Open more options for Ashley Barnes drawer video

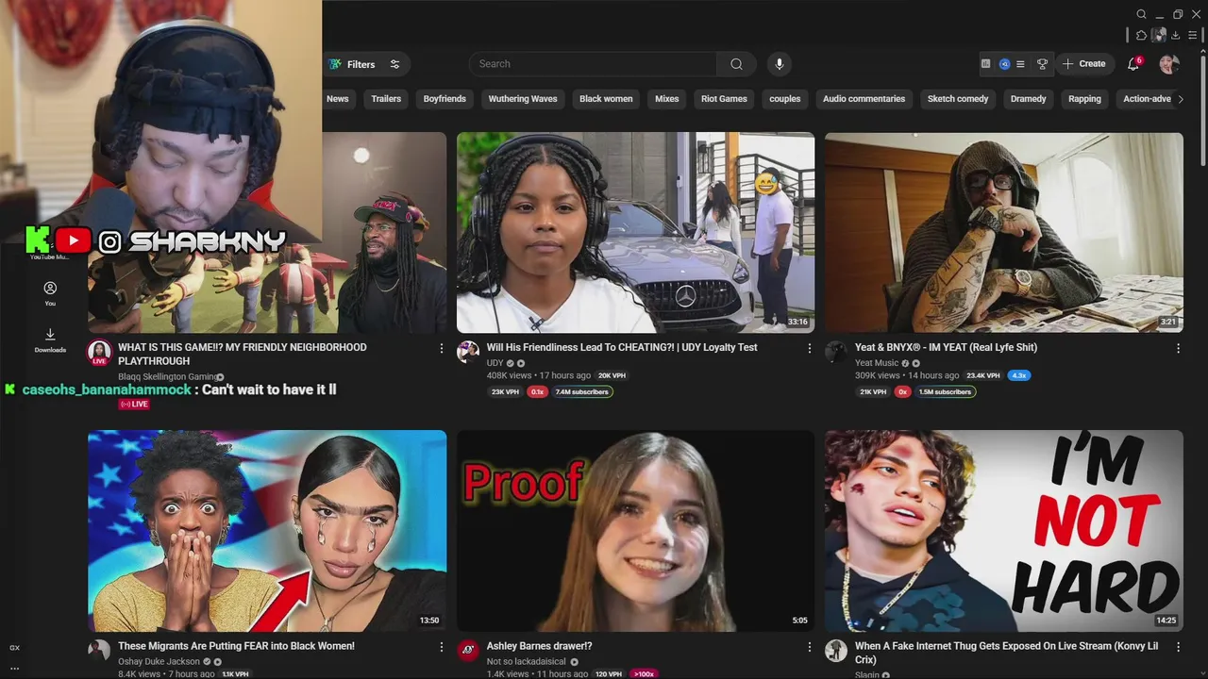coord(809,647)
